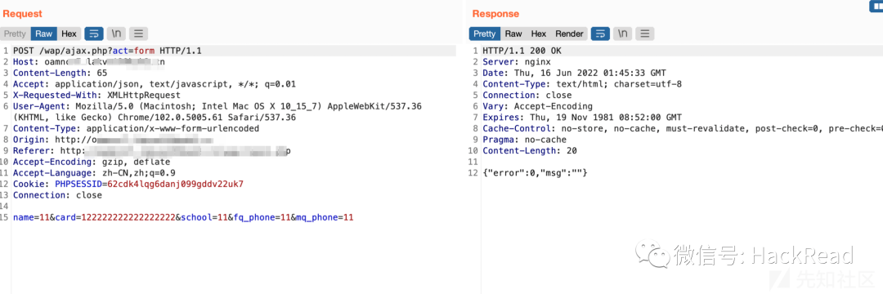
Task: Select the Raw tab in Request
Action: [x=44, y=33]
